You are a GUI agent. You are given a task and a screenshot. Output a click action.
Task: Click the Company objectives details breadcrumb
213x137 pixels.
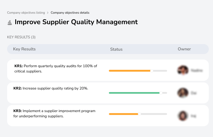70,13
